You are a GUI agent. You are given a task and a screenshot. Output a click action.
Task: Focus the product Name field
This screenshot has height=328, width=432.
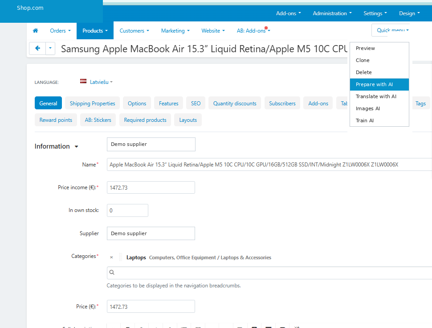pyautogui.click(x=269, y=165)
